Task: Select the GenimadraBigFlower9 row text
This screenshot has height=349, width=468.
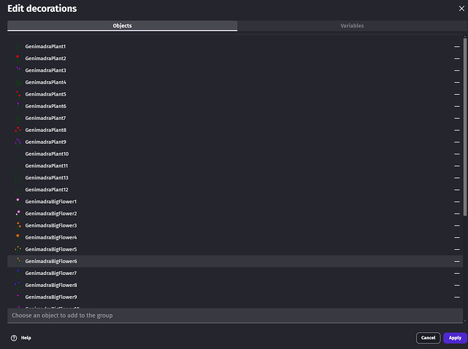Action: click(51, 297)
